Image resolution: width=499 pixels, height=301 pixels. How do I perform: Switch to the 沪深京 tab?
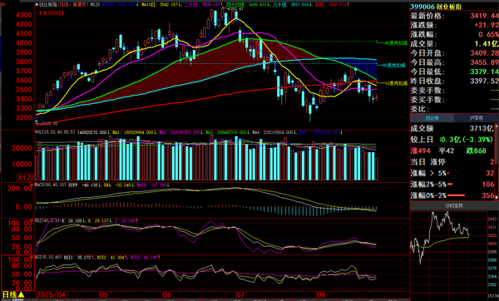pos(476,118)
